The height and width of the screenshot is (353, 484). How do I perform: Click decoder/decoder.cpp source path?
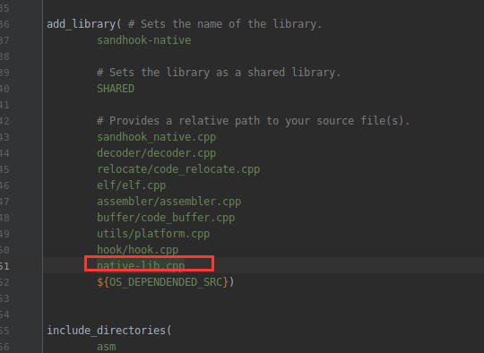point(157,153)
